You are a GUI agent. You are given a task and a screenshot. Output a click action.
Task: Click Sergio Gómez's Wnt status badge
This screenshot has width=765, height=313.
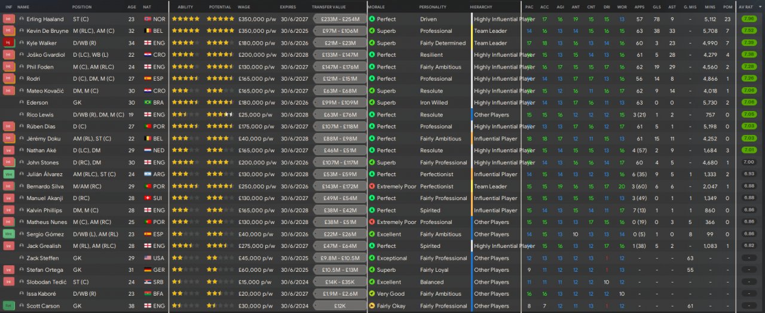(x=8, y=234)
